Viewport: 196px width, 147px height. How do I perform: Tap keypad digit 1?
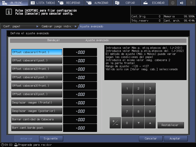(x=127, y=88)
